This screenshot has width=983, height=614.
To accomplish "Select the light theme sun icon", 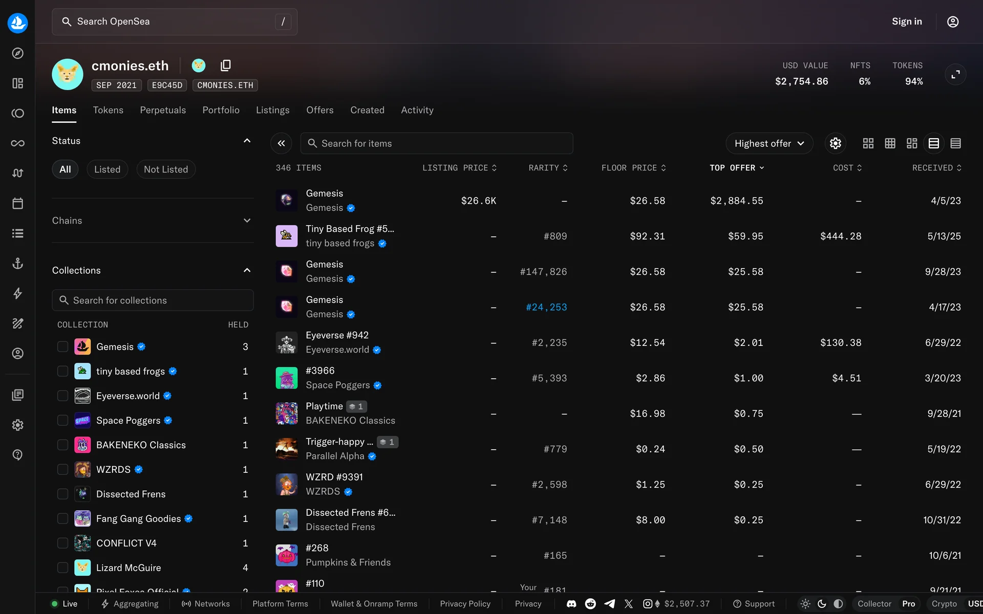I will [805, 604].
